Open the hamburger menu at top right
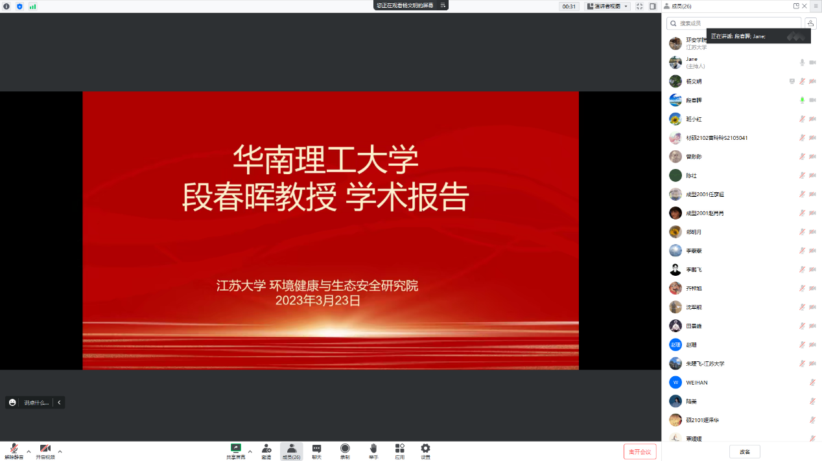Screen dimensions: 822x461 click(x=816, y=6)
